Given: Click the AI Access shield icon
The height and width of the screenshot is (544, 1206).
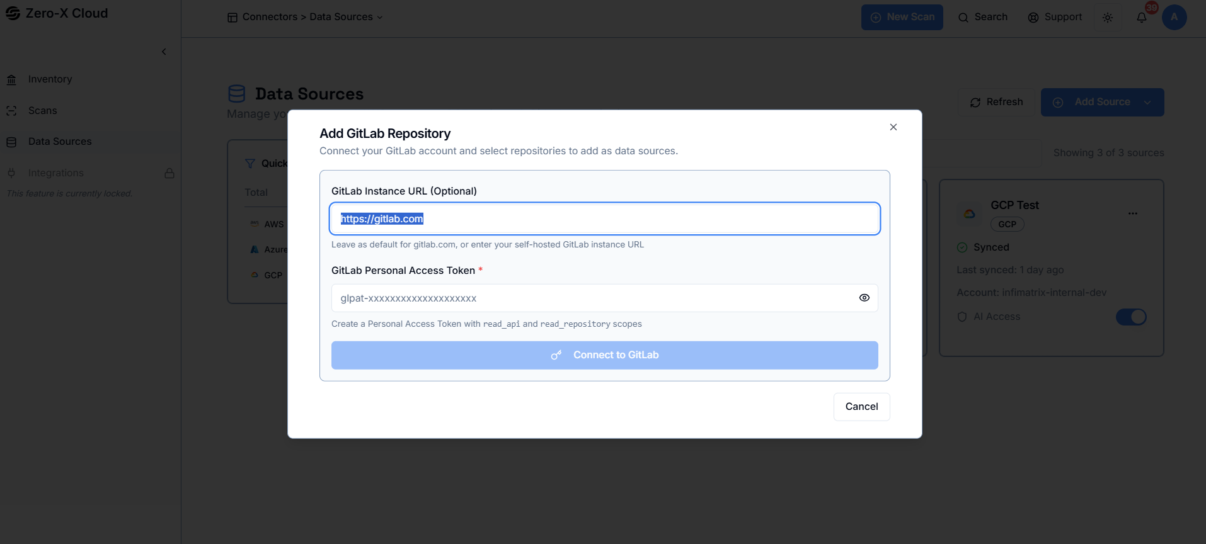Looking at the screenshot, I should coord(962,317).
